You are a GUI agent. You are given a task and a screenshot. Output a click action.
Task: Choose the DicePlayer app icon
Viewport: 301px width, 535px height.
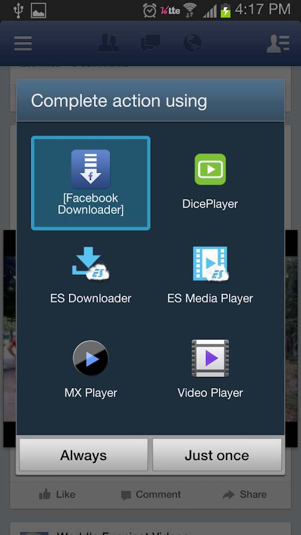(210, 169)
